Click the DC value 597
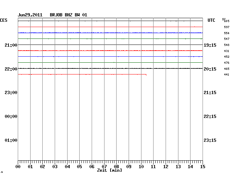 [x=227, y=27]
